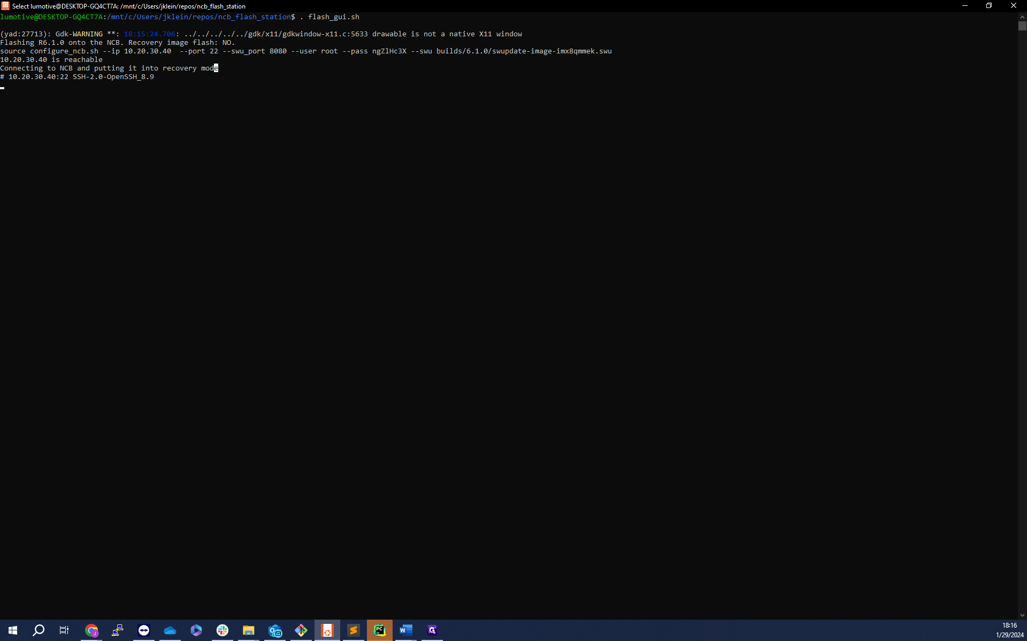
Task: Click 'swupdate-image-imx8qmmek.swu' file path text
Action: [552, 51]
